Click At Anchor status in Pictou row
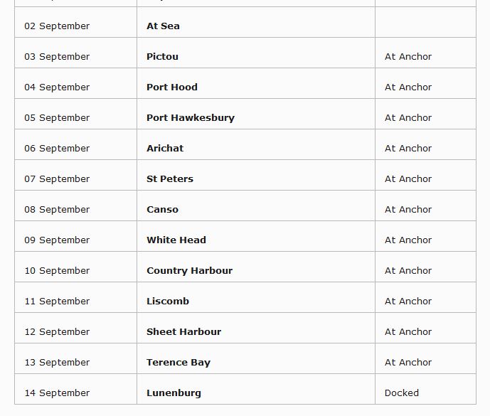 tap(408, 57)
